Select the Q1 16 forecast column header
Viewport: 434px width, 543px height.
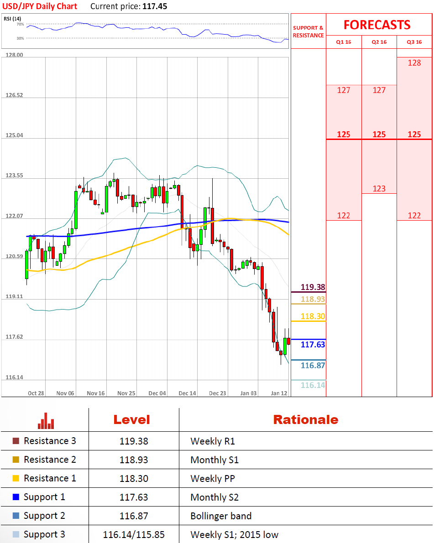pyautogui.click(x=344, y=42)
